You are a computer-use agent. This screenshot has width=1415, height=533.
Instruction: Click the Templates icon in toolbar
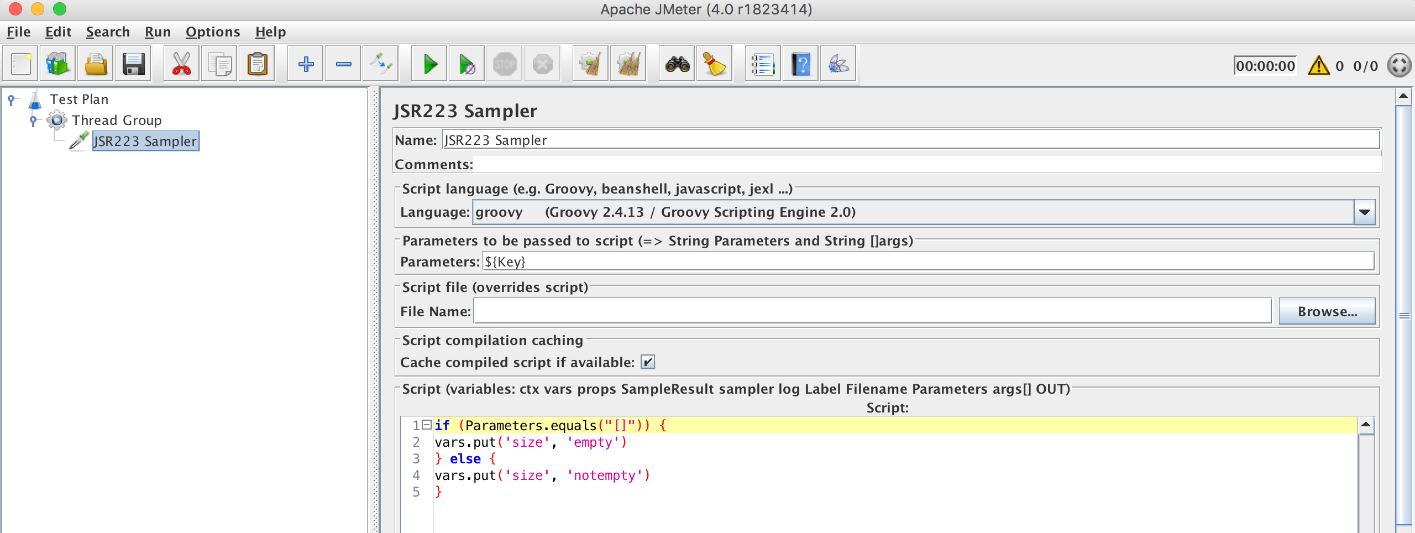(58, 65)
